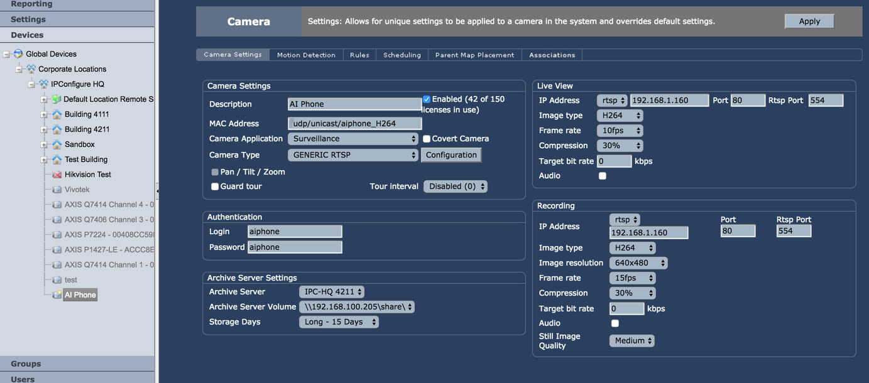This screenshot has width=869, height=383.
Task: Check the Covert Camera checkbox
Action: click(427, 139)
